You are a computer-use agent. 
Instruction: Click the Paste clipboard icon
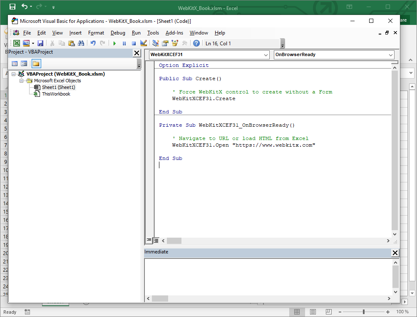click(71, 43)
